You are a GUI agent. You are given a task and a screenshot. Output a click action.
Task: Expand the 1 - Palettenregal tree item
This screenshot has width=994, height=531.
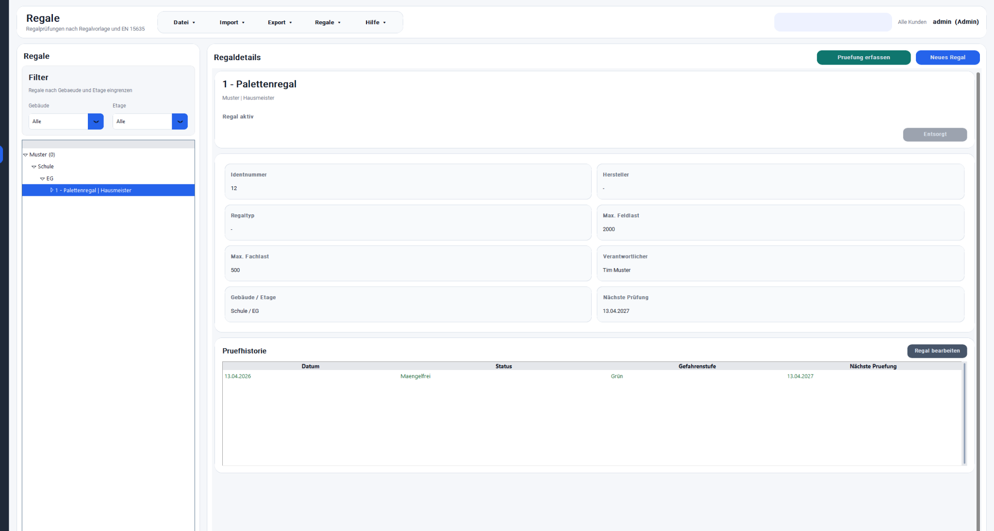(51, 190)
